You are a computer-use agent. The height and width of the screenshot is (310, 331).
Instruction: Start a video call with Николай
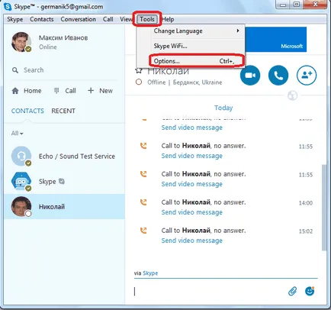point(250,76)
